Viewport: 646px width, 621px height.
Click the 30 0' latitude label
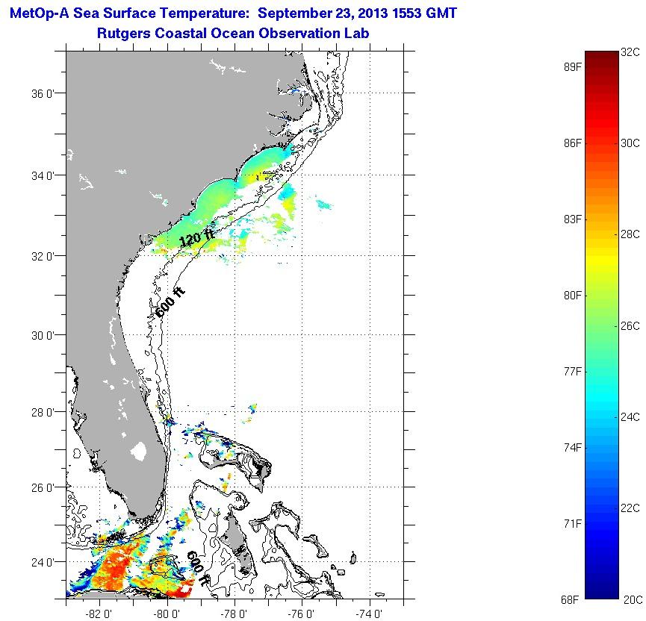click(43, 336)
